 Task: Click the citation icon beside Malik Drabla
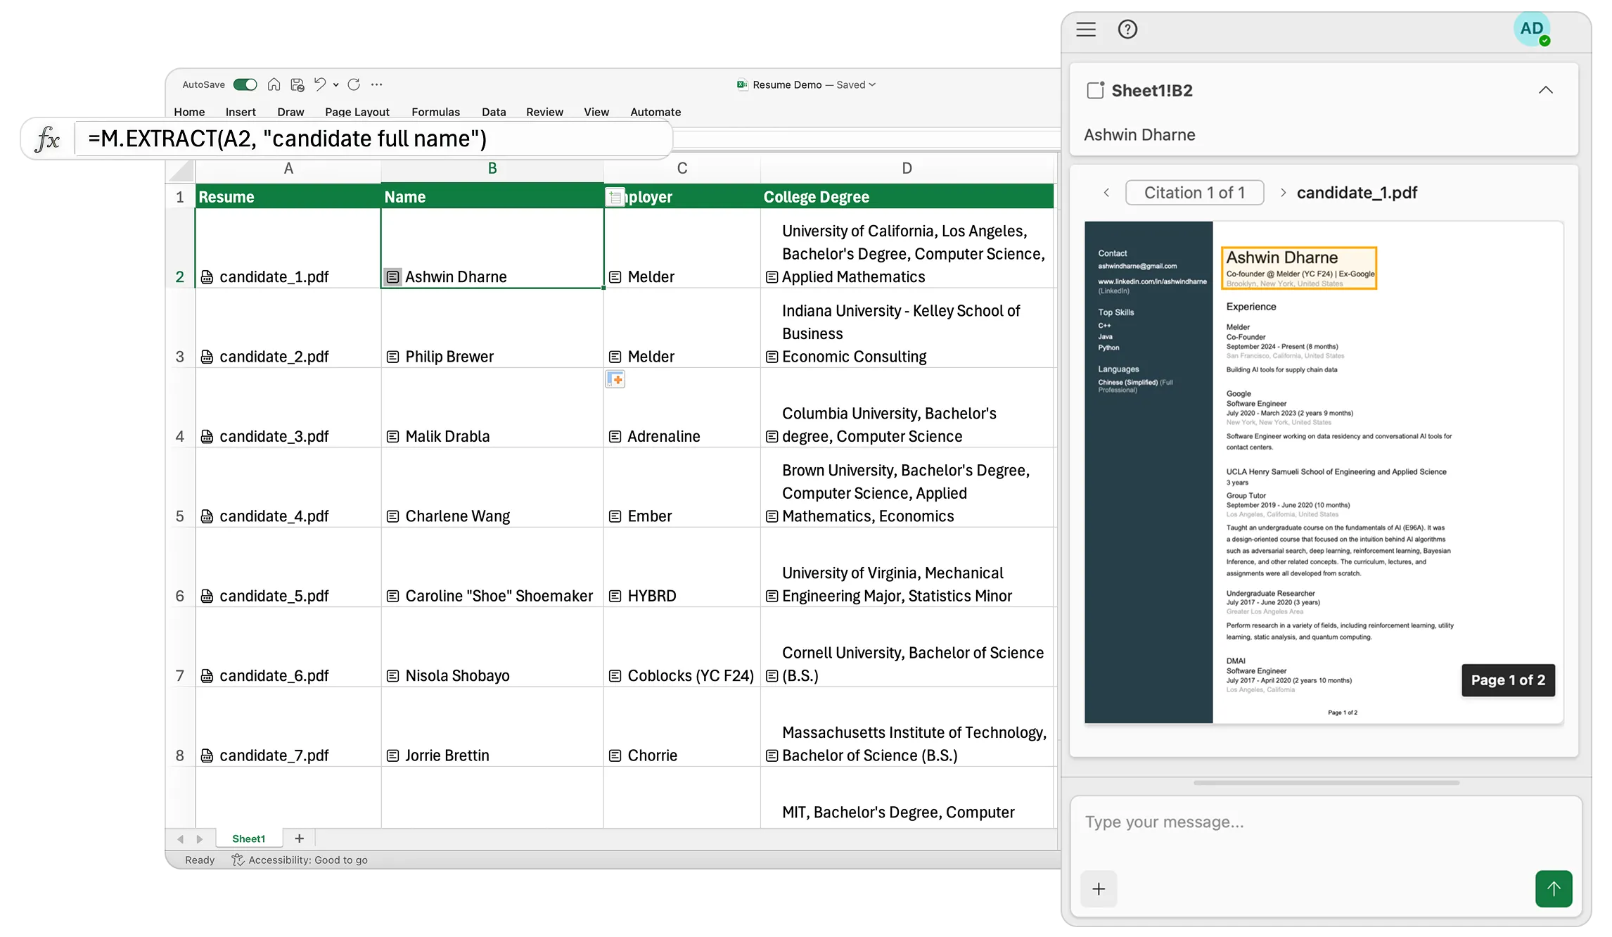392,437
